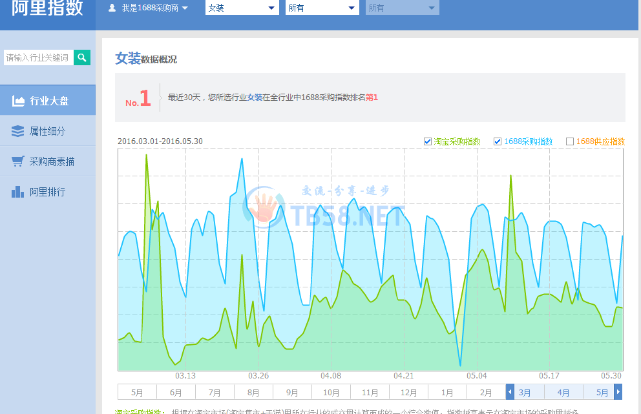Image resolution: width=641 pixels, height=414 pixels.
Task: Click the 采购商素描 shopping cart icon
Action: click(x=17, y=161)
